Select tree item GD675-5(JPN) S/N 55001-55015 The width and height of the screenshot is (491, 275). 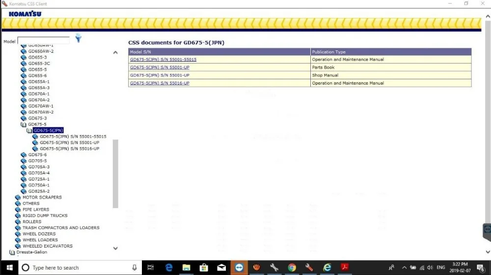[x=73, y=137]
